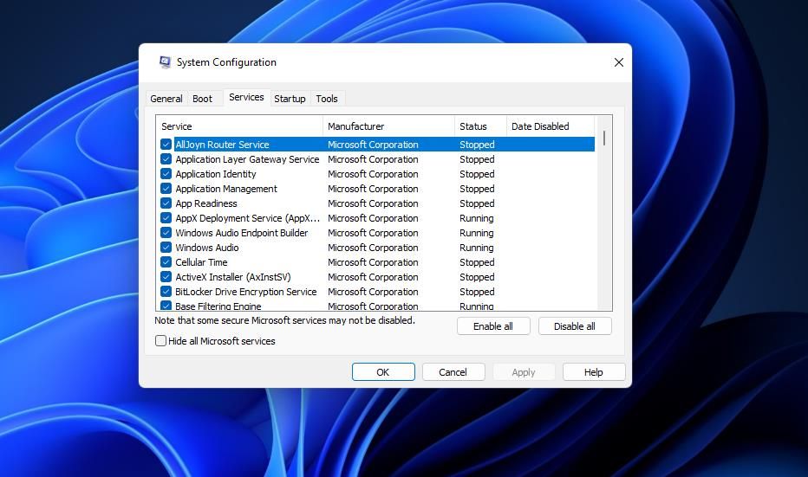This screenshot has width=808, height=477.
Task: Switch to the Startup tab
Action: pos(290,99)
